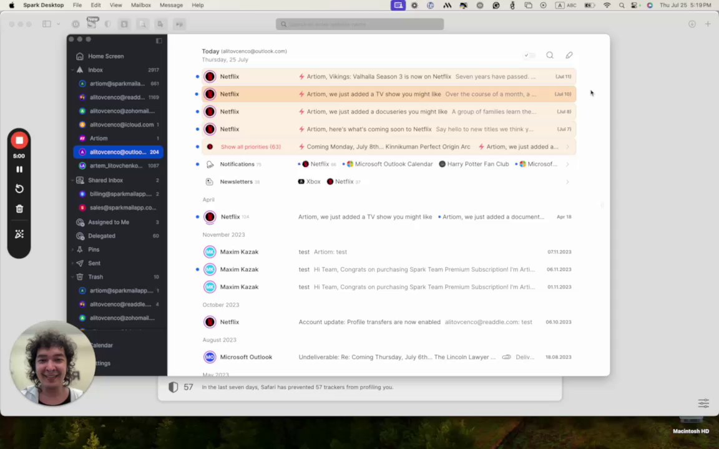The width and height of the screenshot is (719, 449).
Task: Open Safari sidebar dropdown arrow
Action: coord(58,24)
